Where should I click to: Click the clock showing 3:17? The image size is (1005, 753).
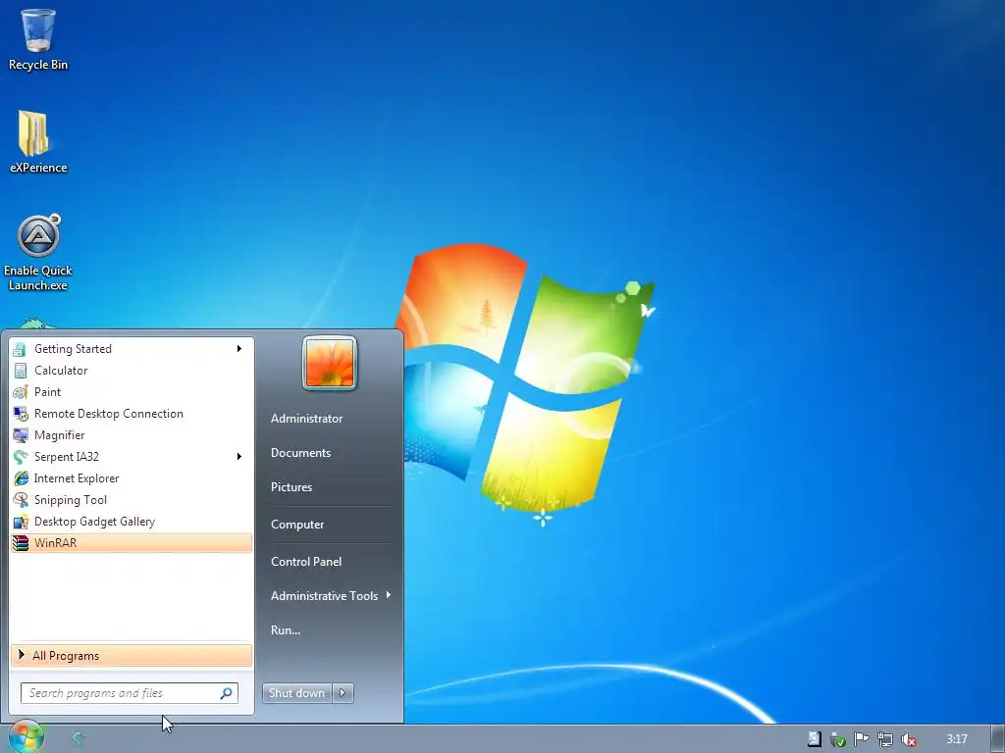956,739
